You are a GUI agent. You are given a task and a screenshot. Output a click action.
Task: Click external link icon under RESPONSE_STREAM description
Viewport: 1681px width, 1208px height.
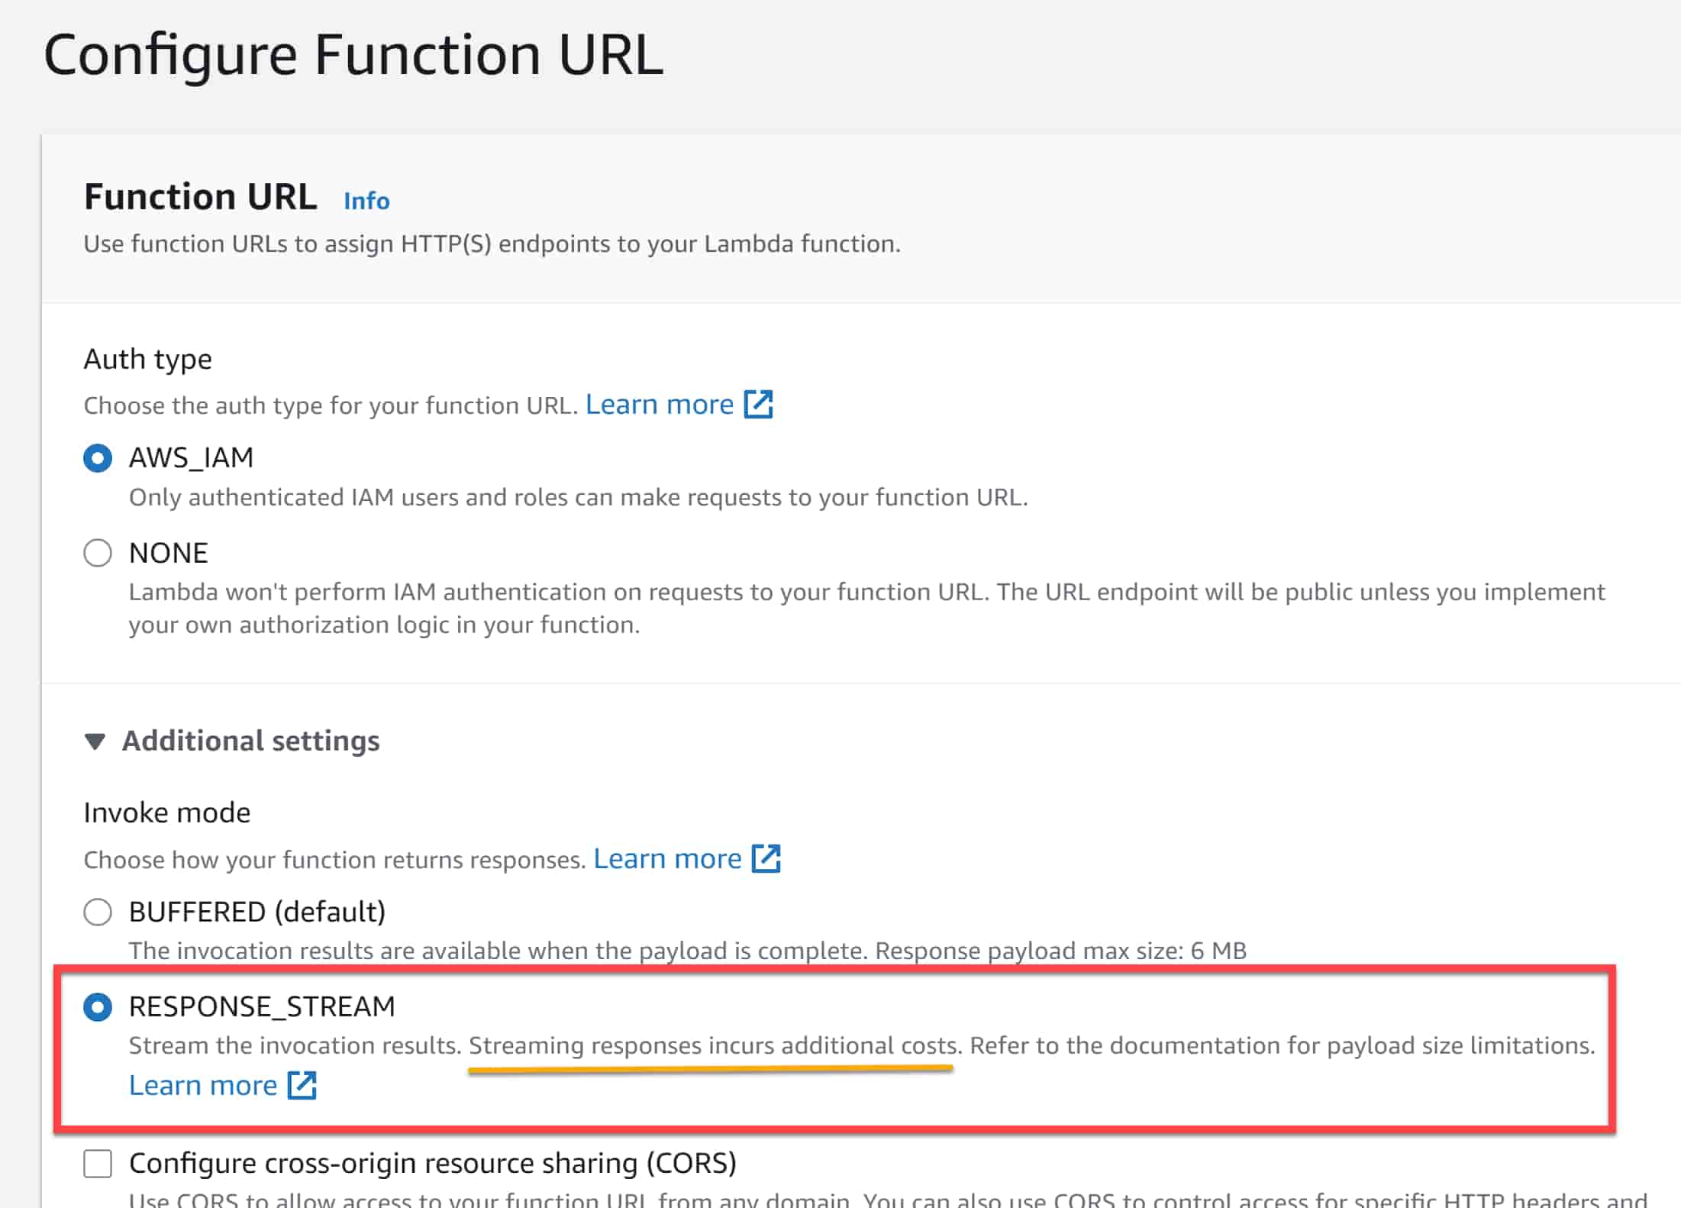303,1084
